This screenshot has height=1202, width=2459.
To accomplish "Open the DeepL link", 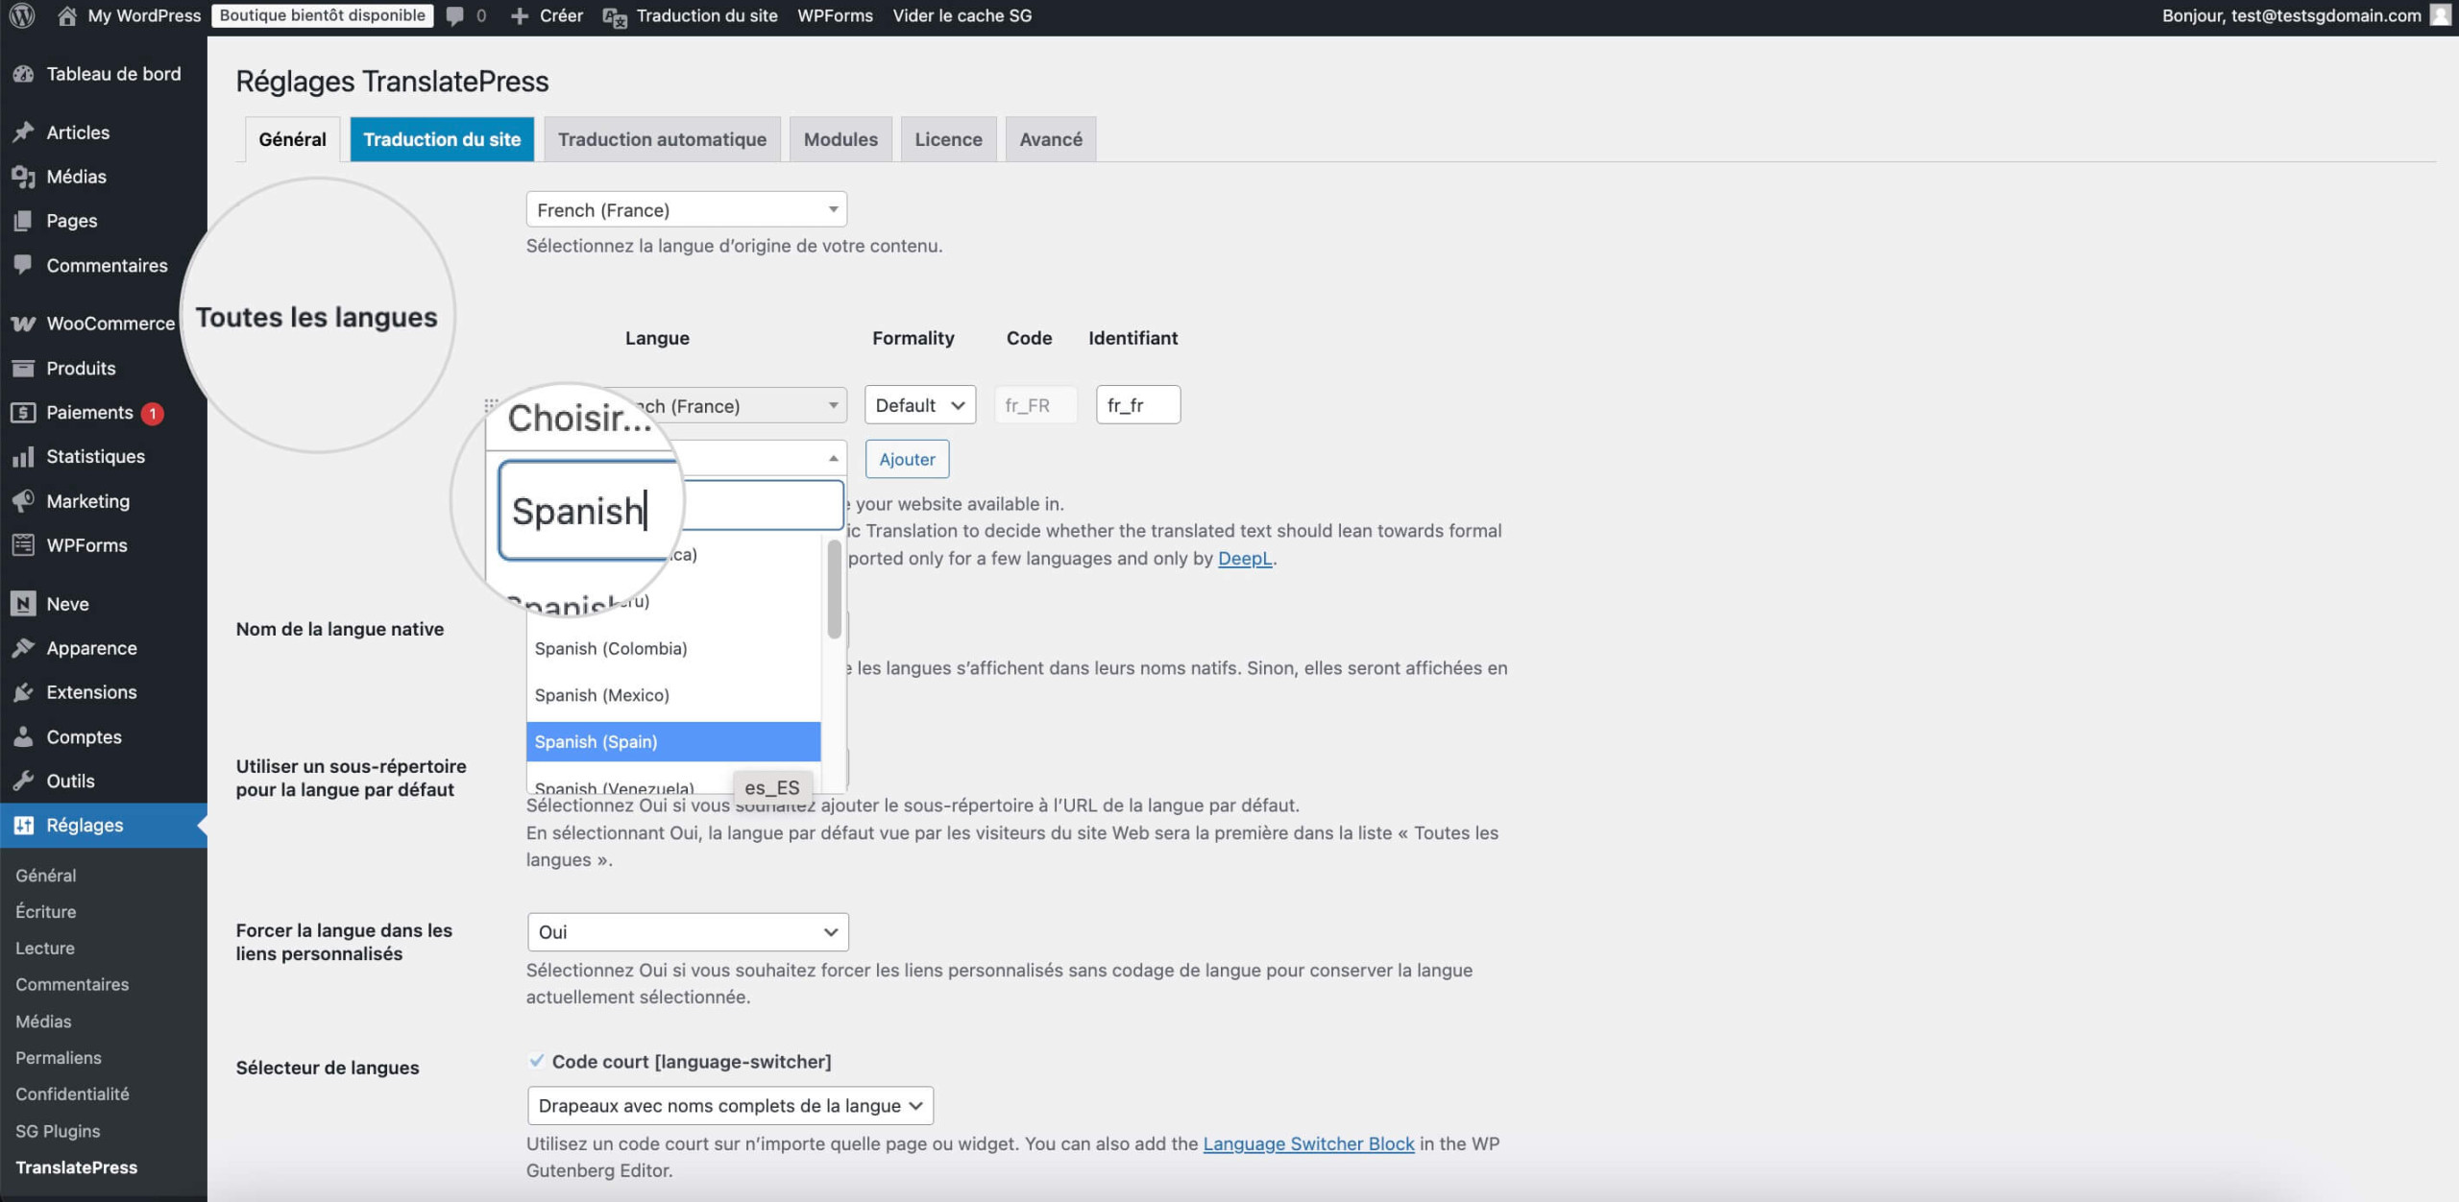I will 1245,558.
